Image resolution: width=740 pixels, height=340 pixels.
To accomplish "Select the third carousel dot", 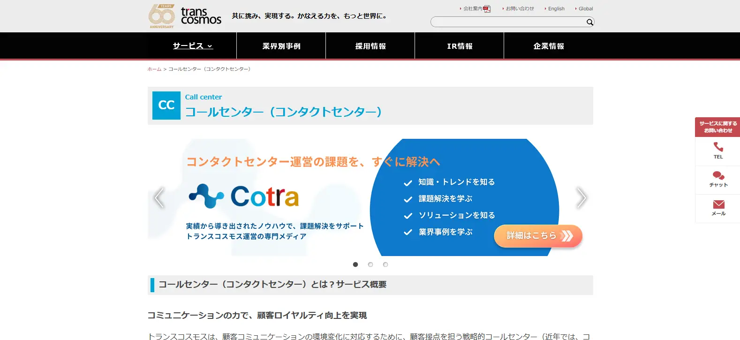I will pos(385,264).
